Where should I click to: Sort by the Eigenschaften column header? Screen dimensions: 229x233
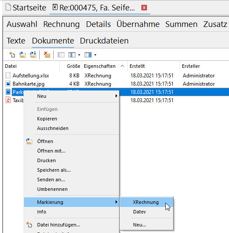point(104,66)
